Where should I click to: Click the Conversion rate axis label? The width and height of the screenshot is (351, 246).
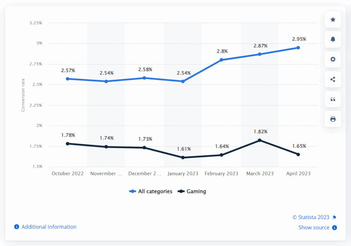tap(23, 93)
